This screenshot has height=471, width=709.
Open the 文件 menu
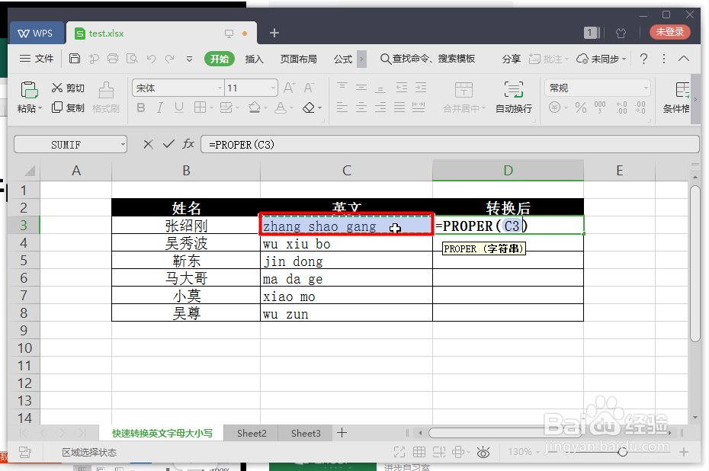pyautogui.click(x=37, y=59)
